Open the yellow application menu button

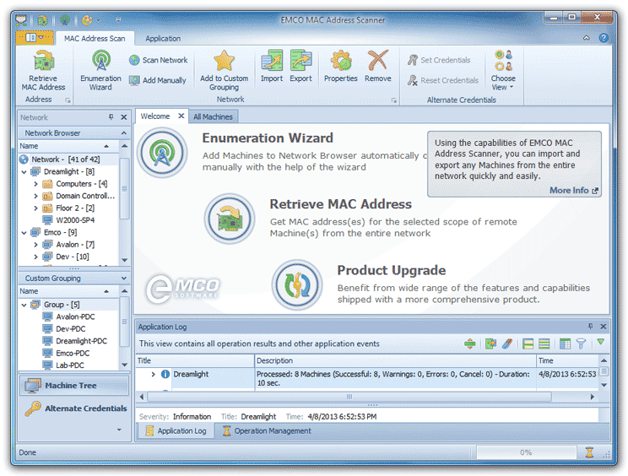(35, 38)
